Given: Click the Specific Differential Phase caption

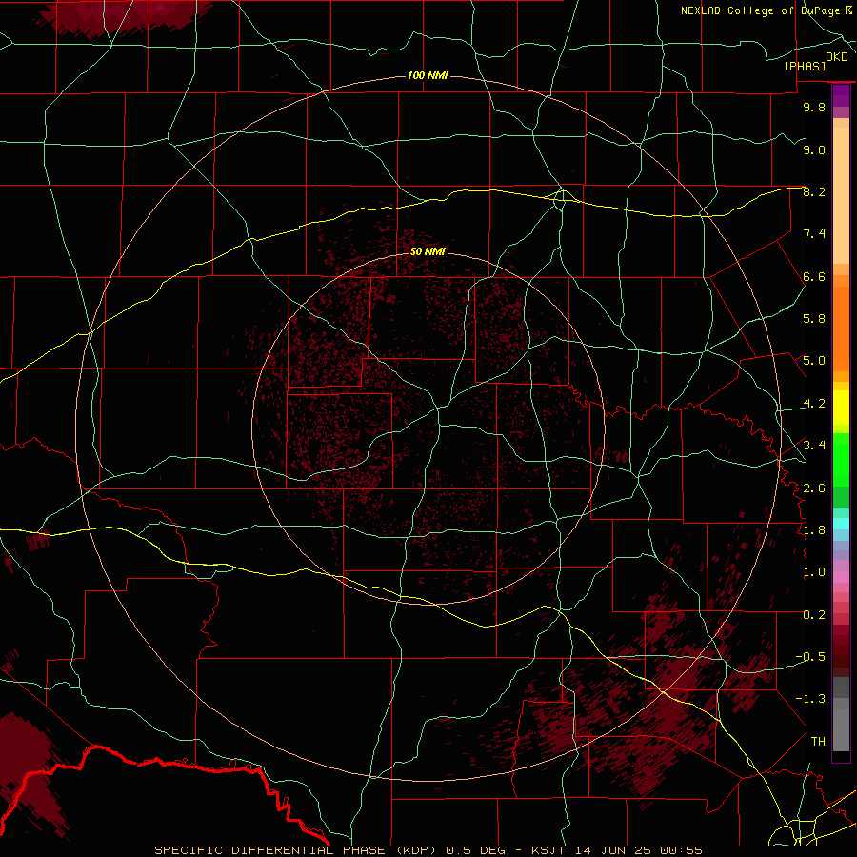Looking at the screenshot, I should click(428, 850).
